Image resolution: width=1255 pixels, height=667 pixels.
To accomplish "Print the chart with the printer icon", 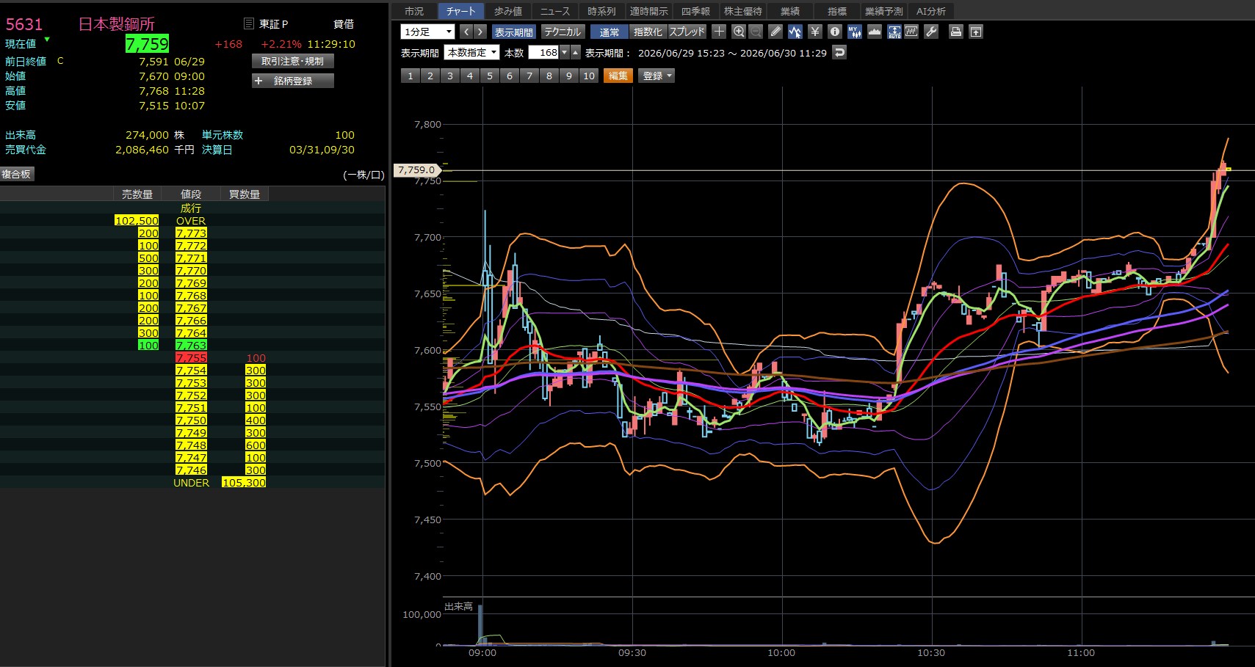I will (x=955, y=32).
